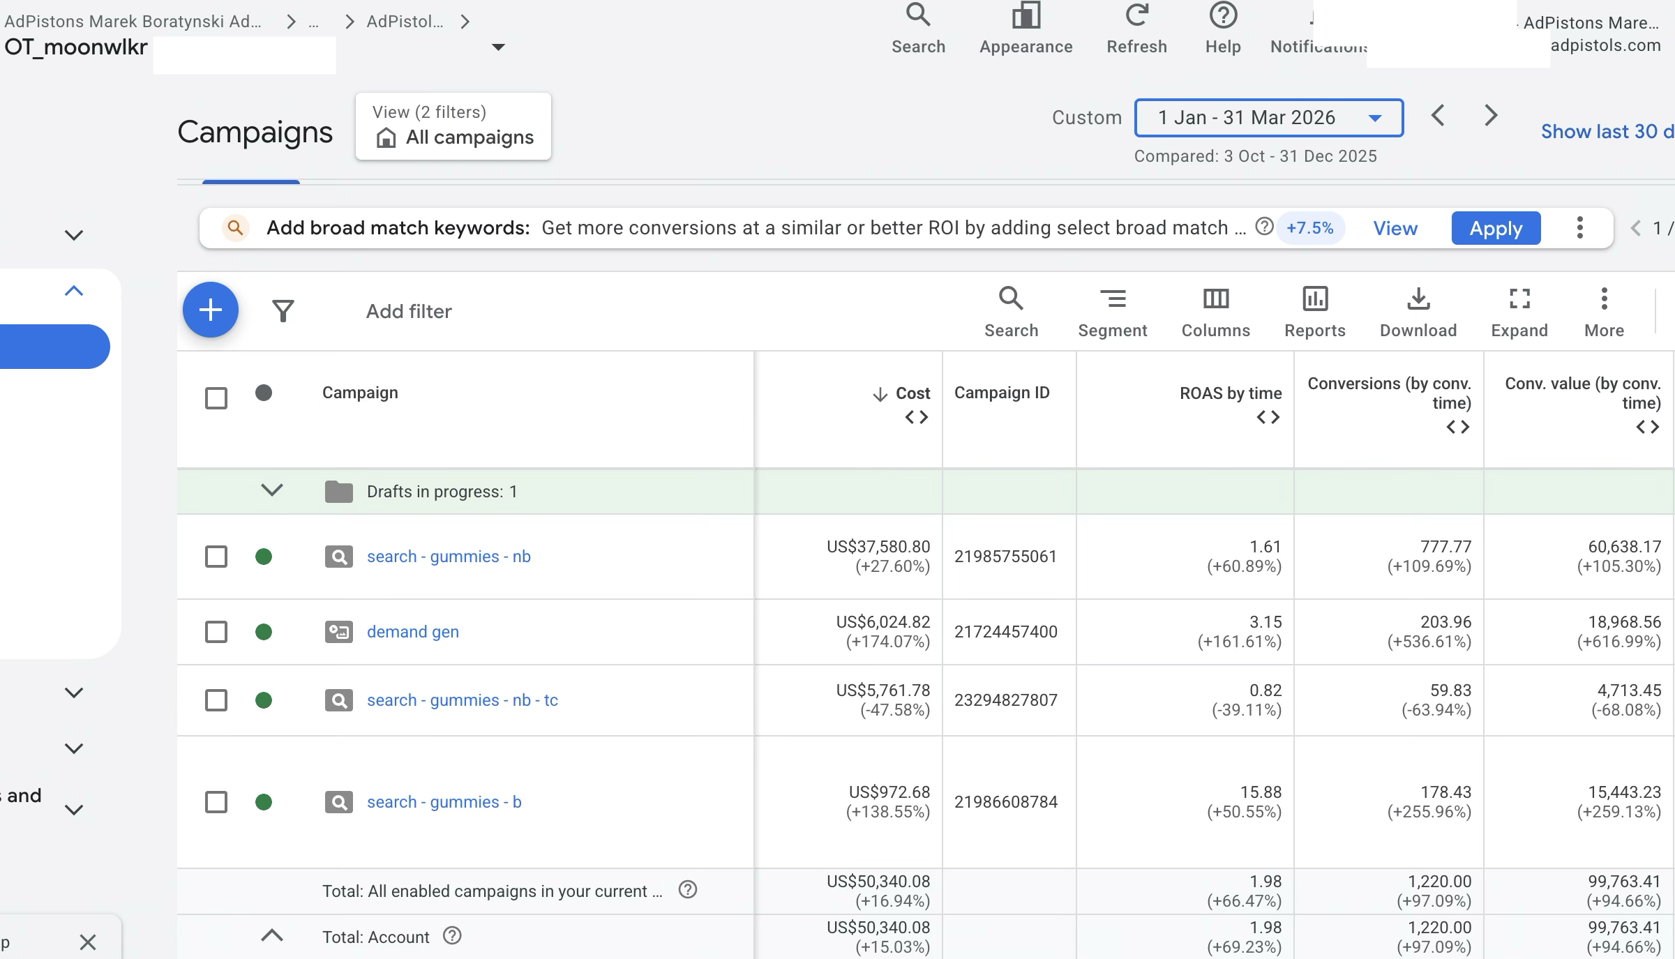The height and width of the screenshot is (959, 1675).
Task: Click the Refresh icon
Action: tap(1136, 15)
